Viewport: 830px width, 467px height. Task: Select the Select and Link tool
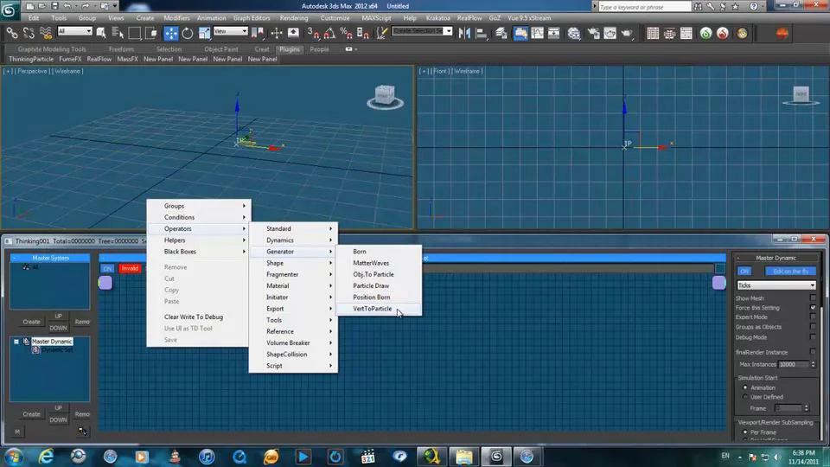tap(11, 34)
